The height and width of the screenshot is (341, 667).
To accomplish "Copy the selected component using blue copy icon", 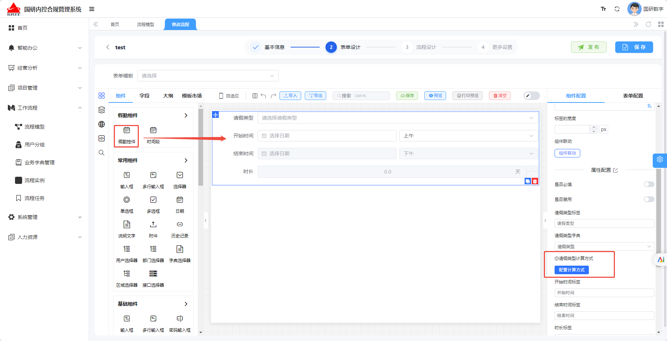I will point(528,181).
